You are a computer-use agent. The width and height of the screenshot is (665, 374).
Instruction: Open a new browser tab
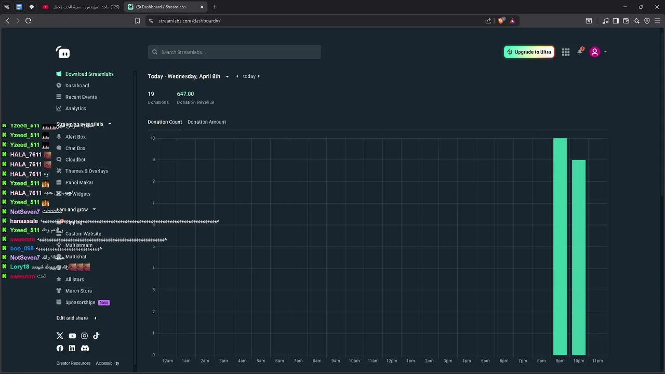pyautogui.click(x=215, y=7)
